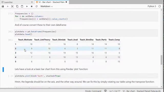
Task: Click the empty prompt of the plot cell
Action: pos(11,76)
